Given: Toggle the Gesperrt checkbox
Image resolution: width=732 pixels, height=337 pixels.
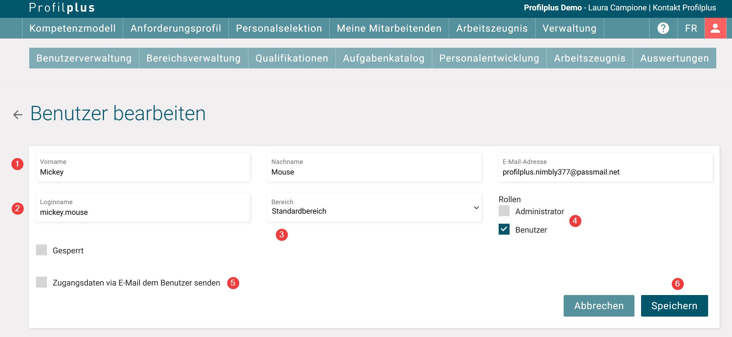Looking at the screenshot, I should [x=41, y=250].
